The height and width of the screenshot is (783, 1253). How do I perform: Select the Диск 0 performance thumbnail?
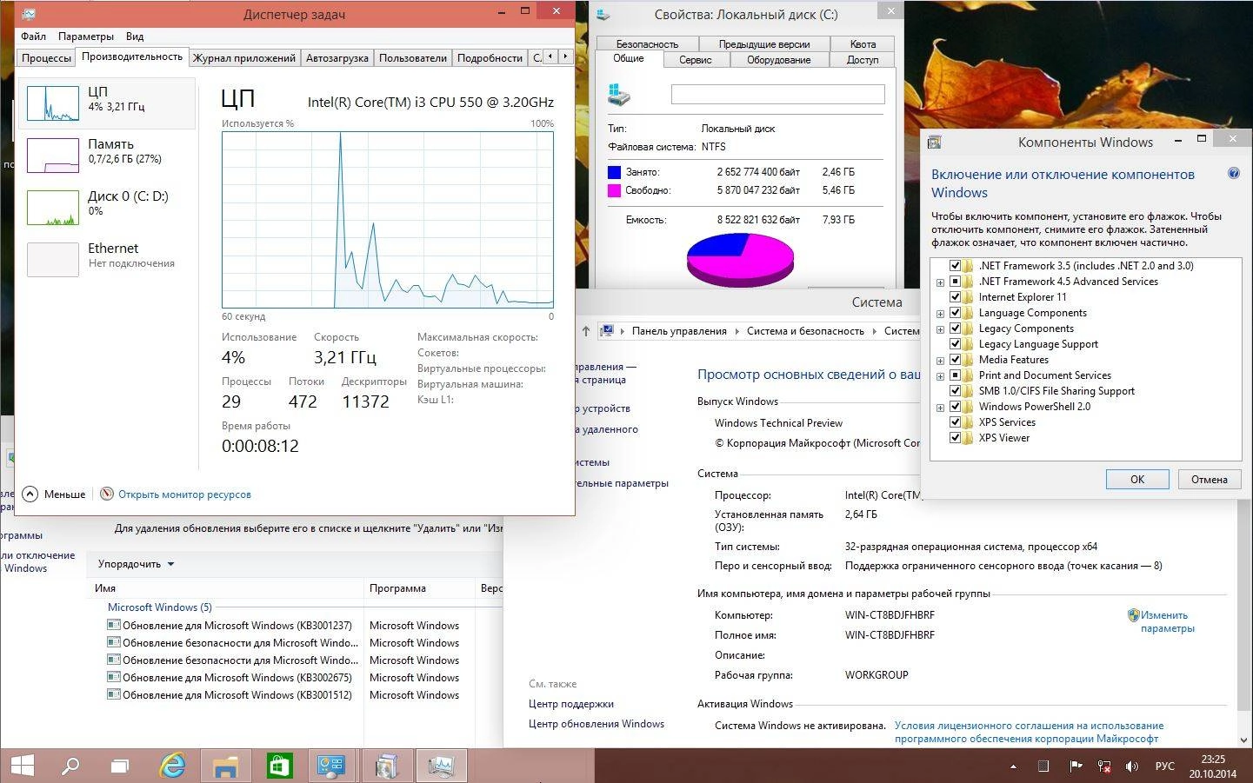pyautogui.click(x=53, y=208)
